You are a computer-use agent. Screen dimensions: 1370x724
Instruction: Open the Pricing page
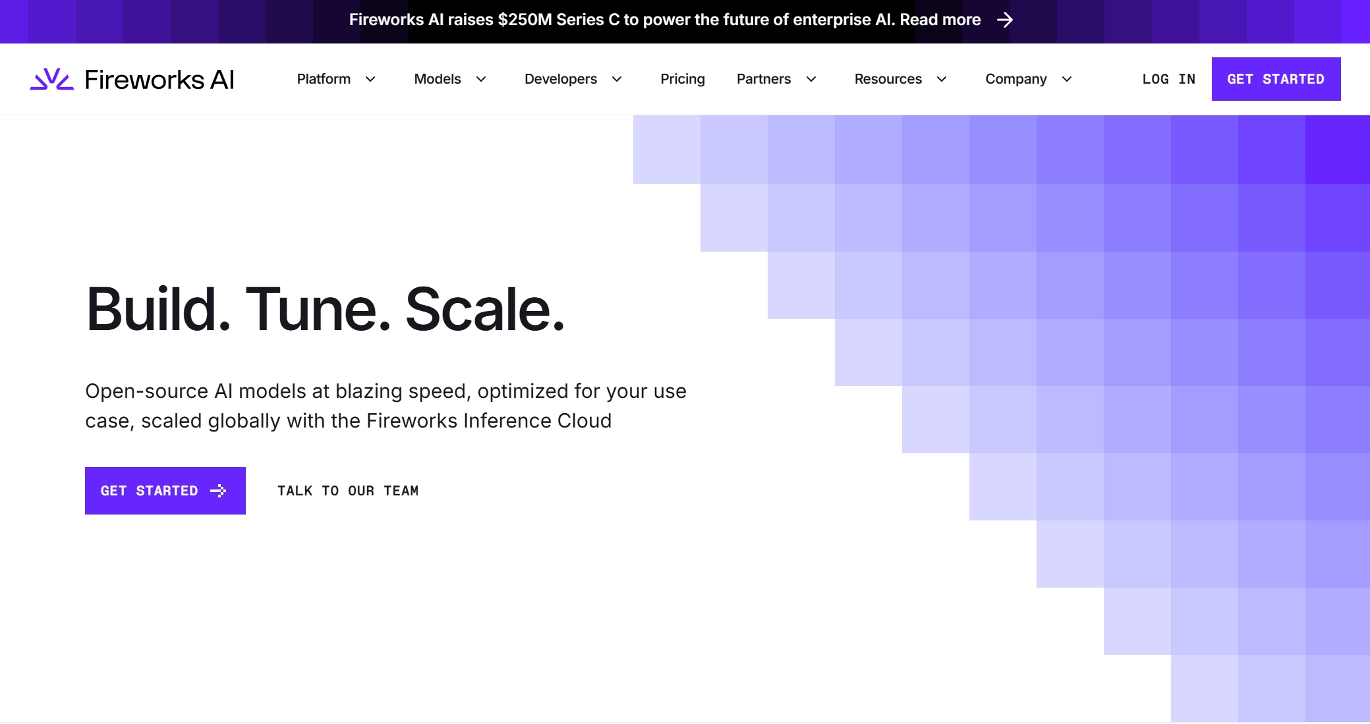(683, 79)
